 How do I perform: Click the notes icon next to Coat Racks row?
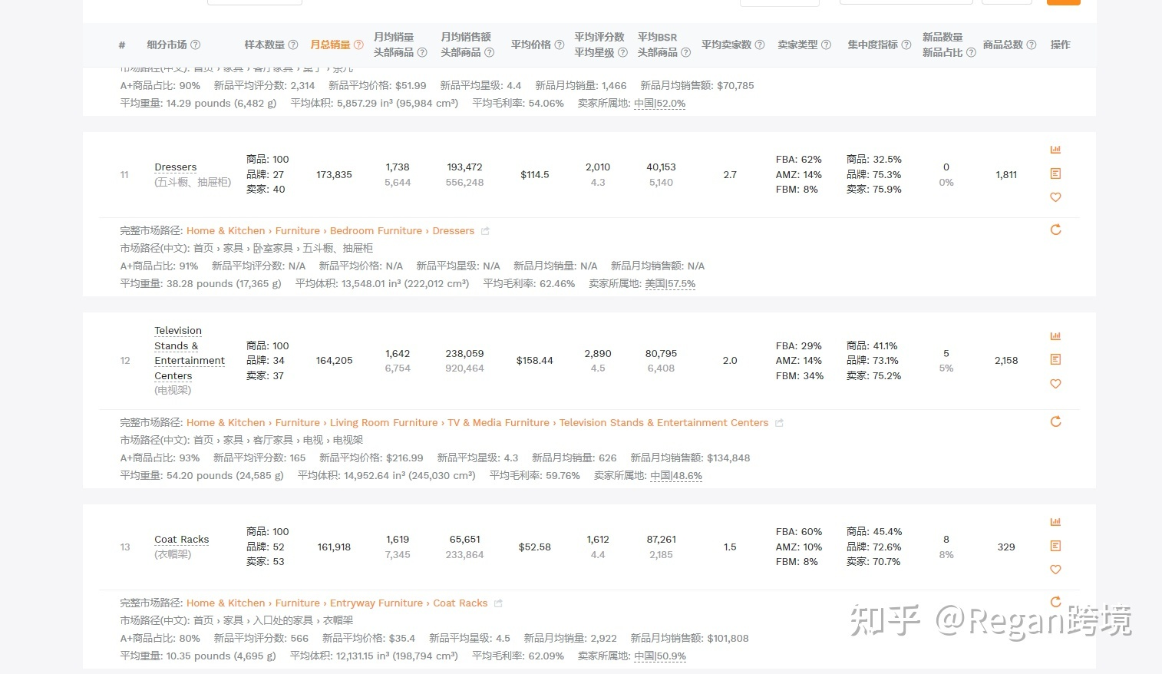click(x=1055, y=546)
